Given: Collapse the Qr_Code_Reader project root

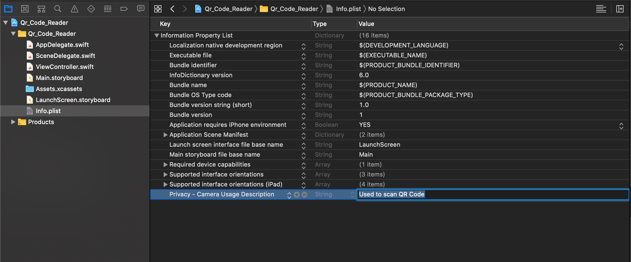Looking at the screenshot, I should 6,23.
